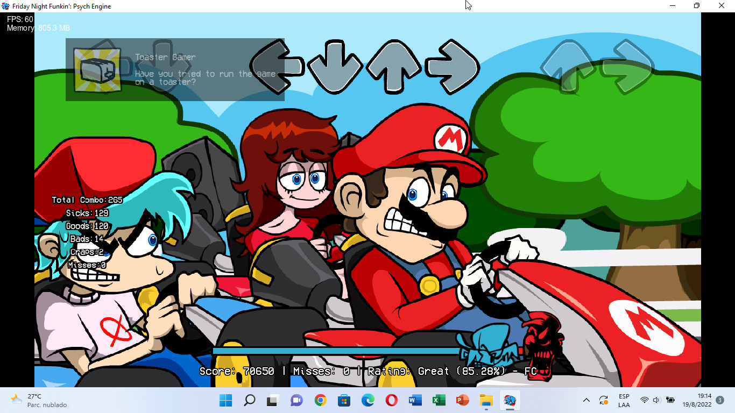Click the player down arrow receptor

pyautogui.click(x=335, y=67)
